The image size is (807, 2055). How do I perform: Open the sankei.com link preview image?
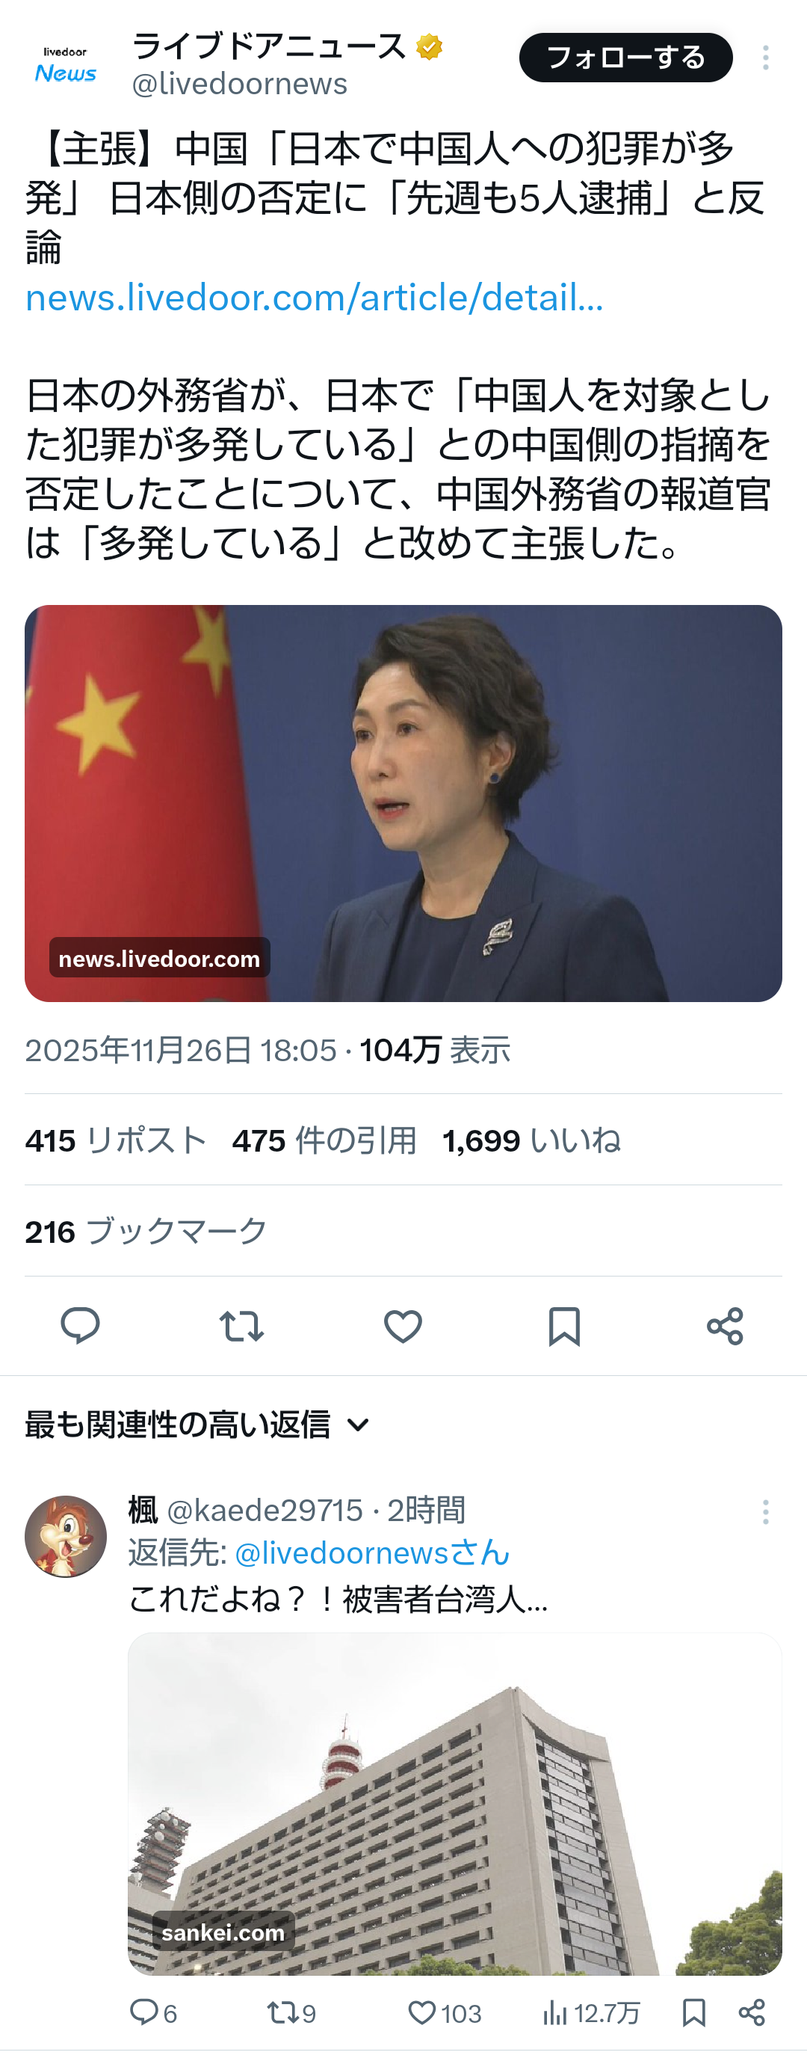click(454, 1804)
